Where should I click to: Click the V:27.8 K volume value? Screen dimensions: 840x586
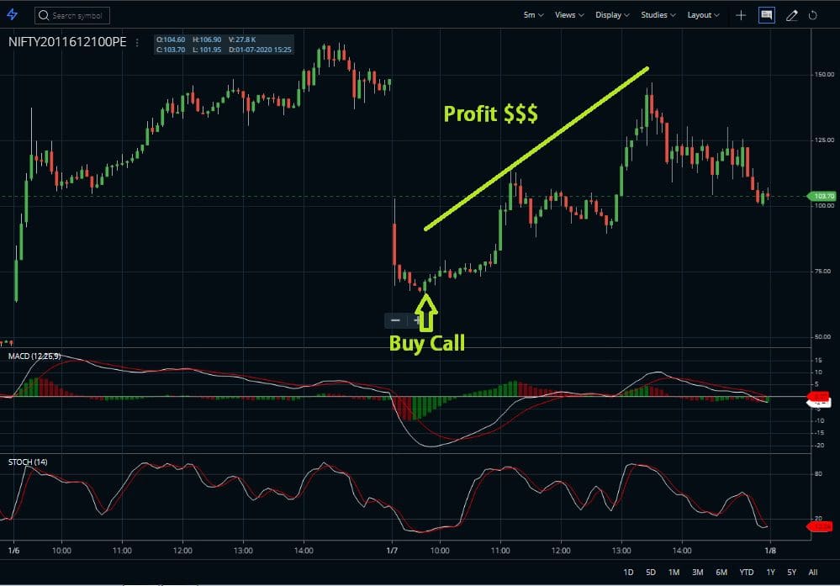click(242, 40)
